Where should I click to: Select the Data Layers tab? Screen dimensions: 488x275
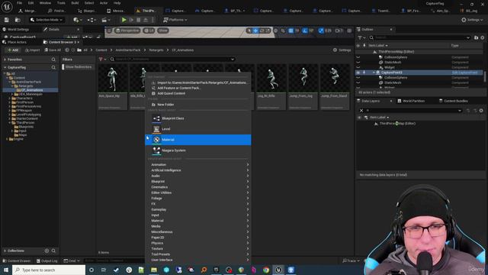(x=371, y=101)
